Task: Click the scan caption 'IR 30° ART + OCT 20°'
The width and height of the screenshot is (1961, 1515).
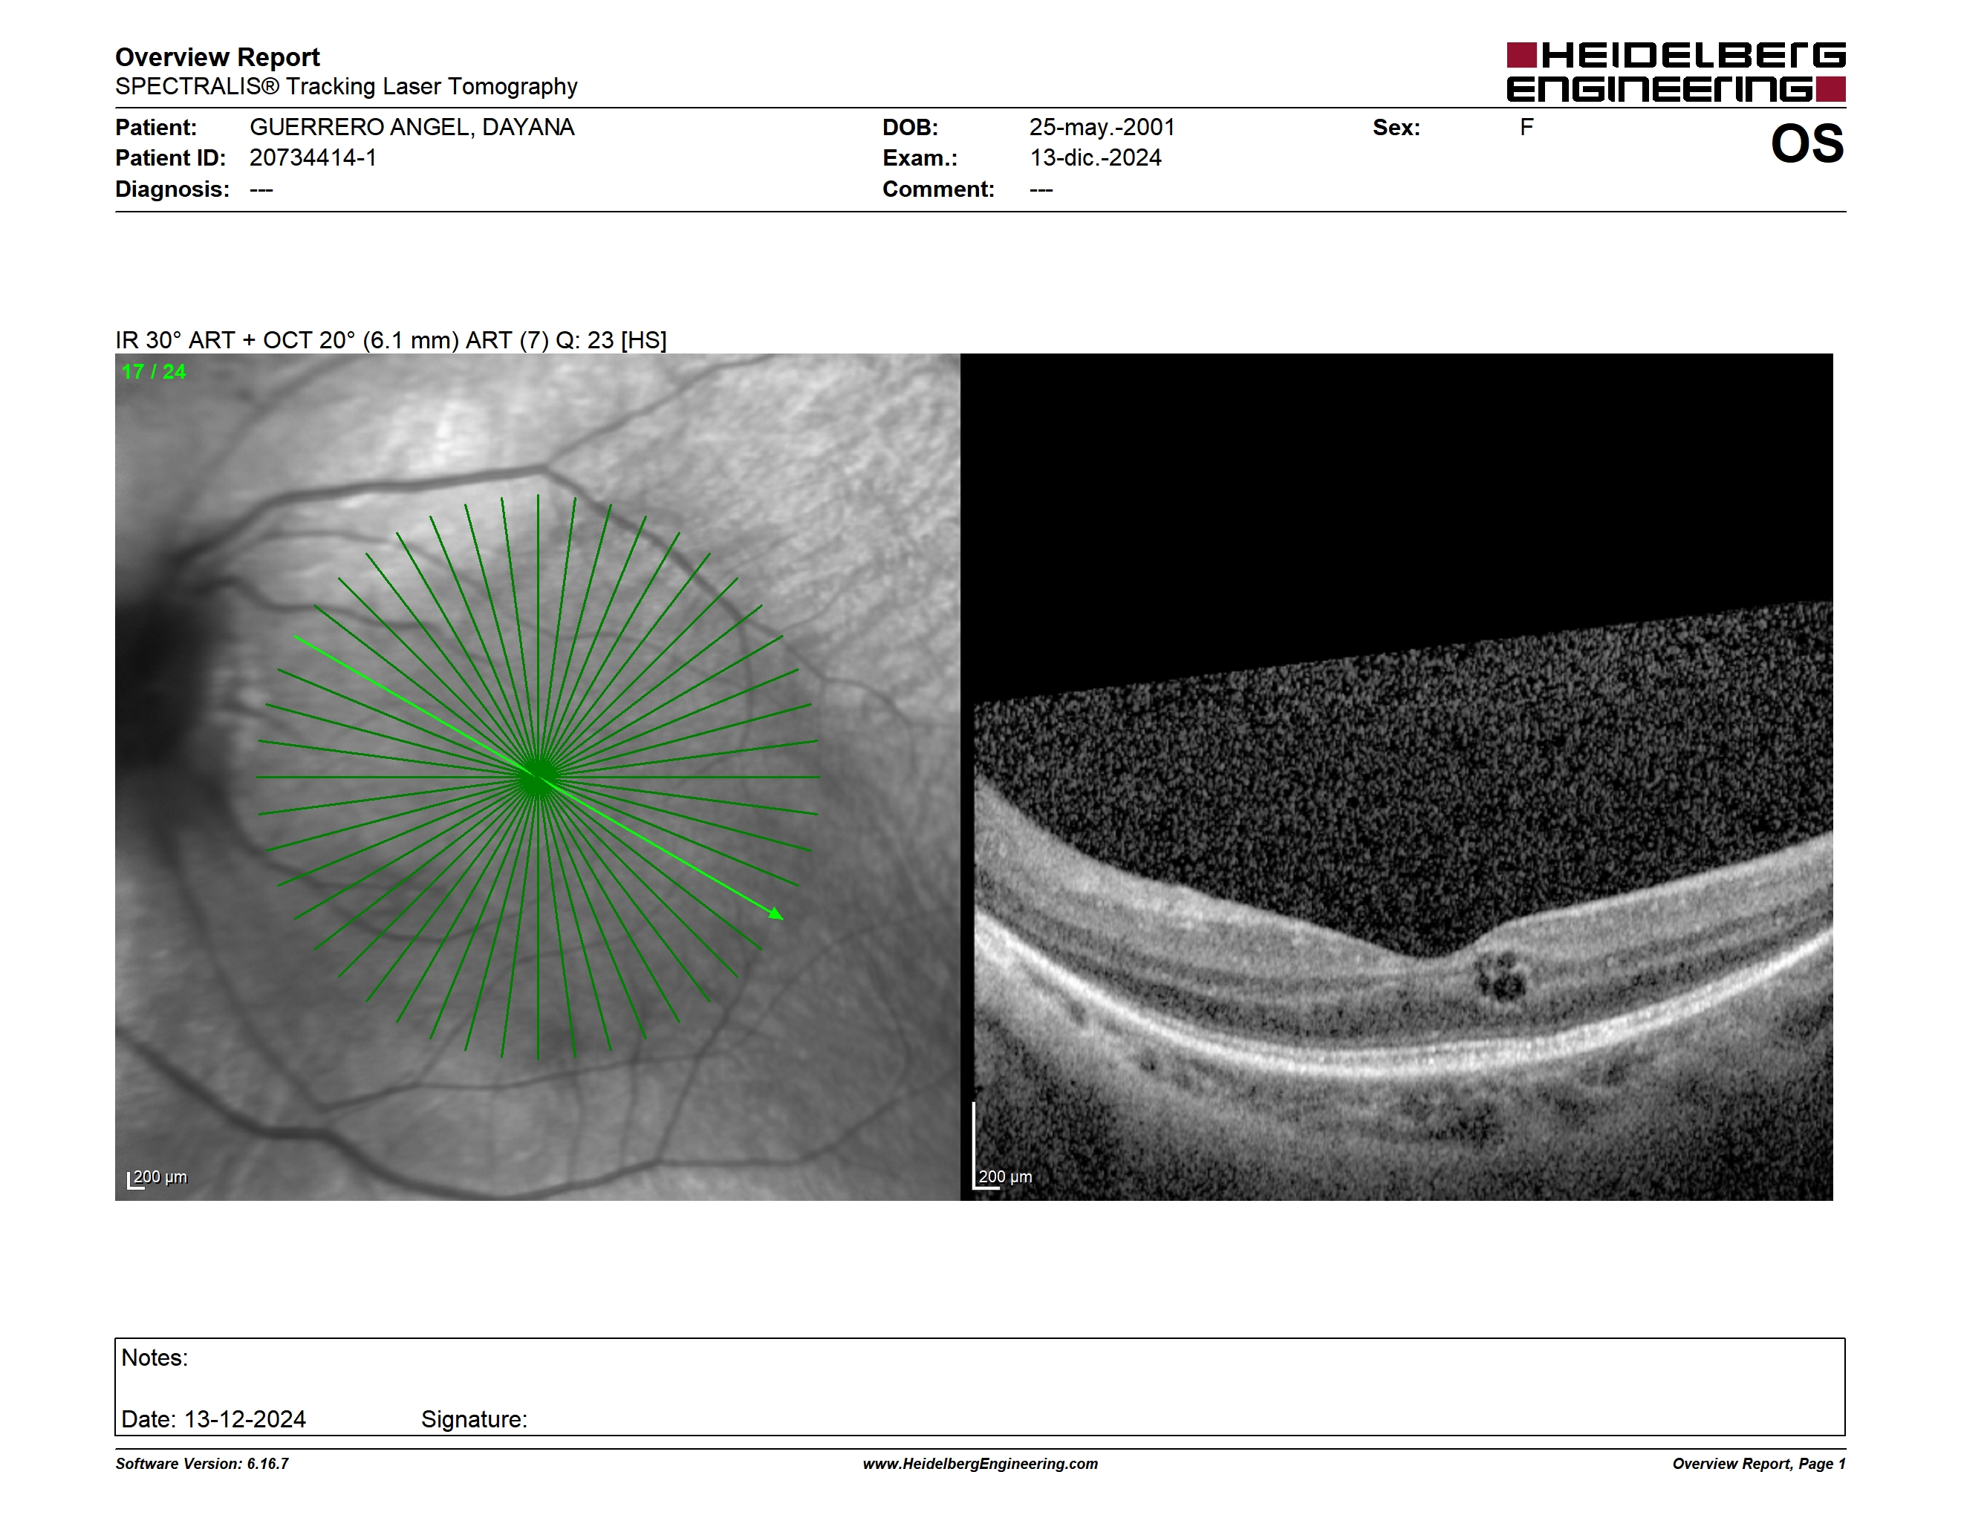Action: [235, 340]
